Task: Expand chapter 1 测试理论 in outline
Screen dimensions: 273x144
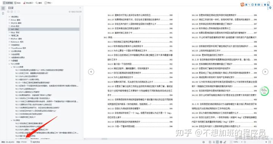Action: [x=9, y=17]
